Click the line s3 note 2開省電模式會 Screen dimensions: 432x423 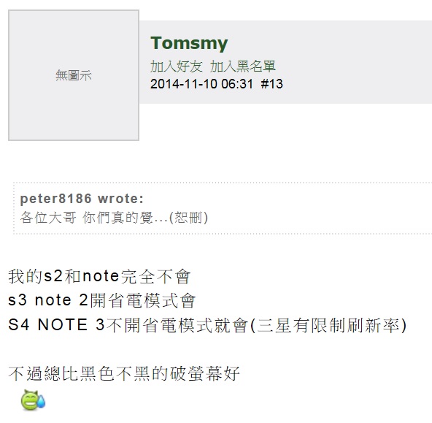pyautogui.click(x=101, y=300)
